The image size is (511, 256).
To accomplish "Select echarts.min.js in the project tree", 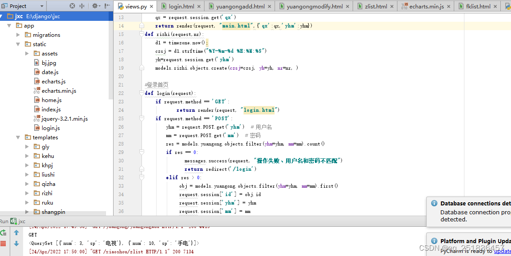I will pos(55,91).
